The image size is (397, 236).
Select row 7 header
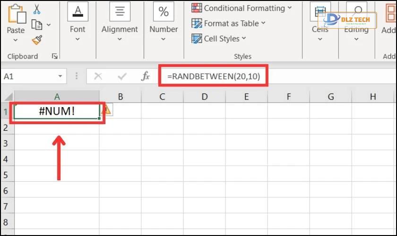8,206
